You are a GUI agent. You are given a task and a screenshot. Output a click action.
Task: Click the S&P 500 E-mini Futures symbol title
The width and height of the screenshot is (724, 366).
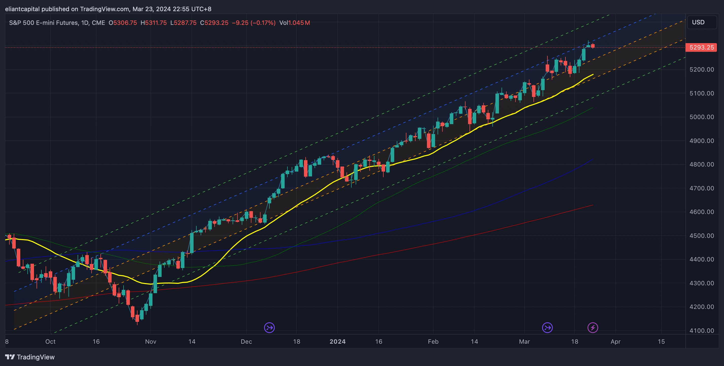click(x=44, y=23)
